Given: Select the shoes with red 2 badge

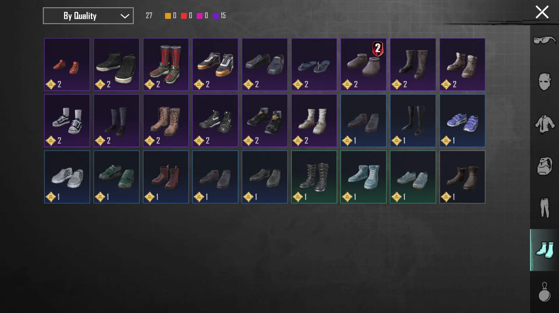Looking at the screenshot, I should tap(363, 64).
